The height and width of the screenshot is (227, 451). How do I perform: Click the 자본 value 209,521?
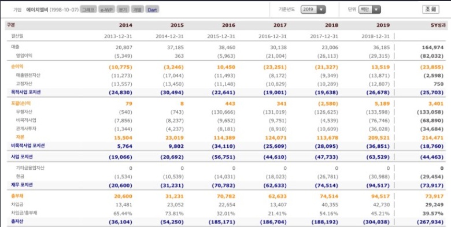[x=379, y=137]
